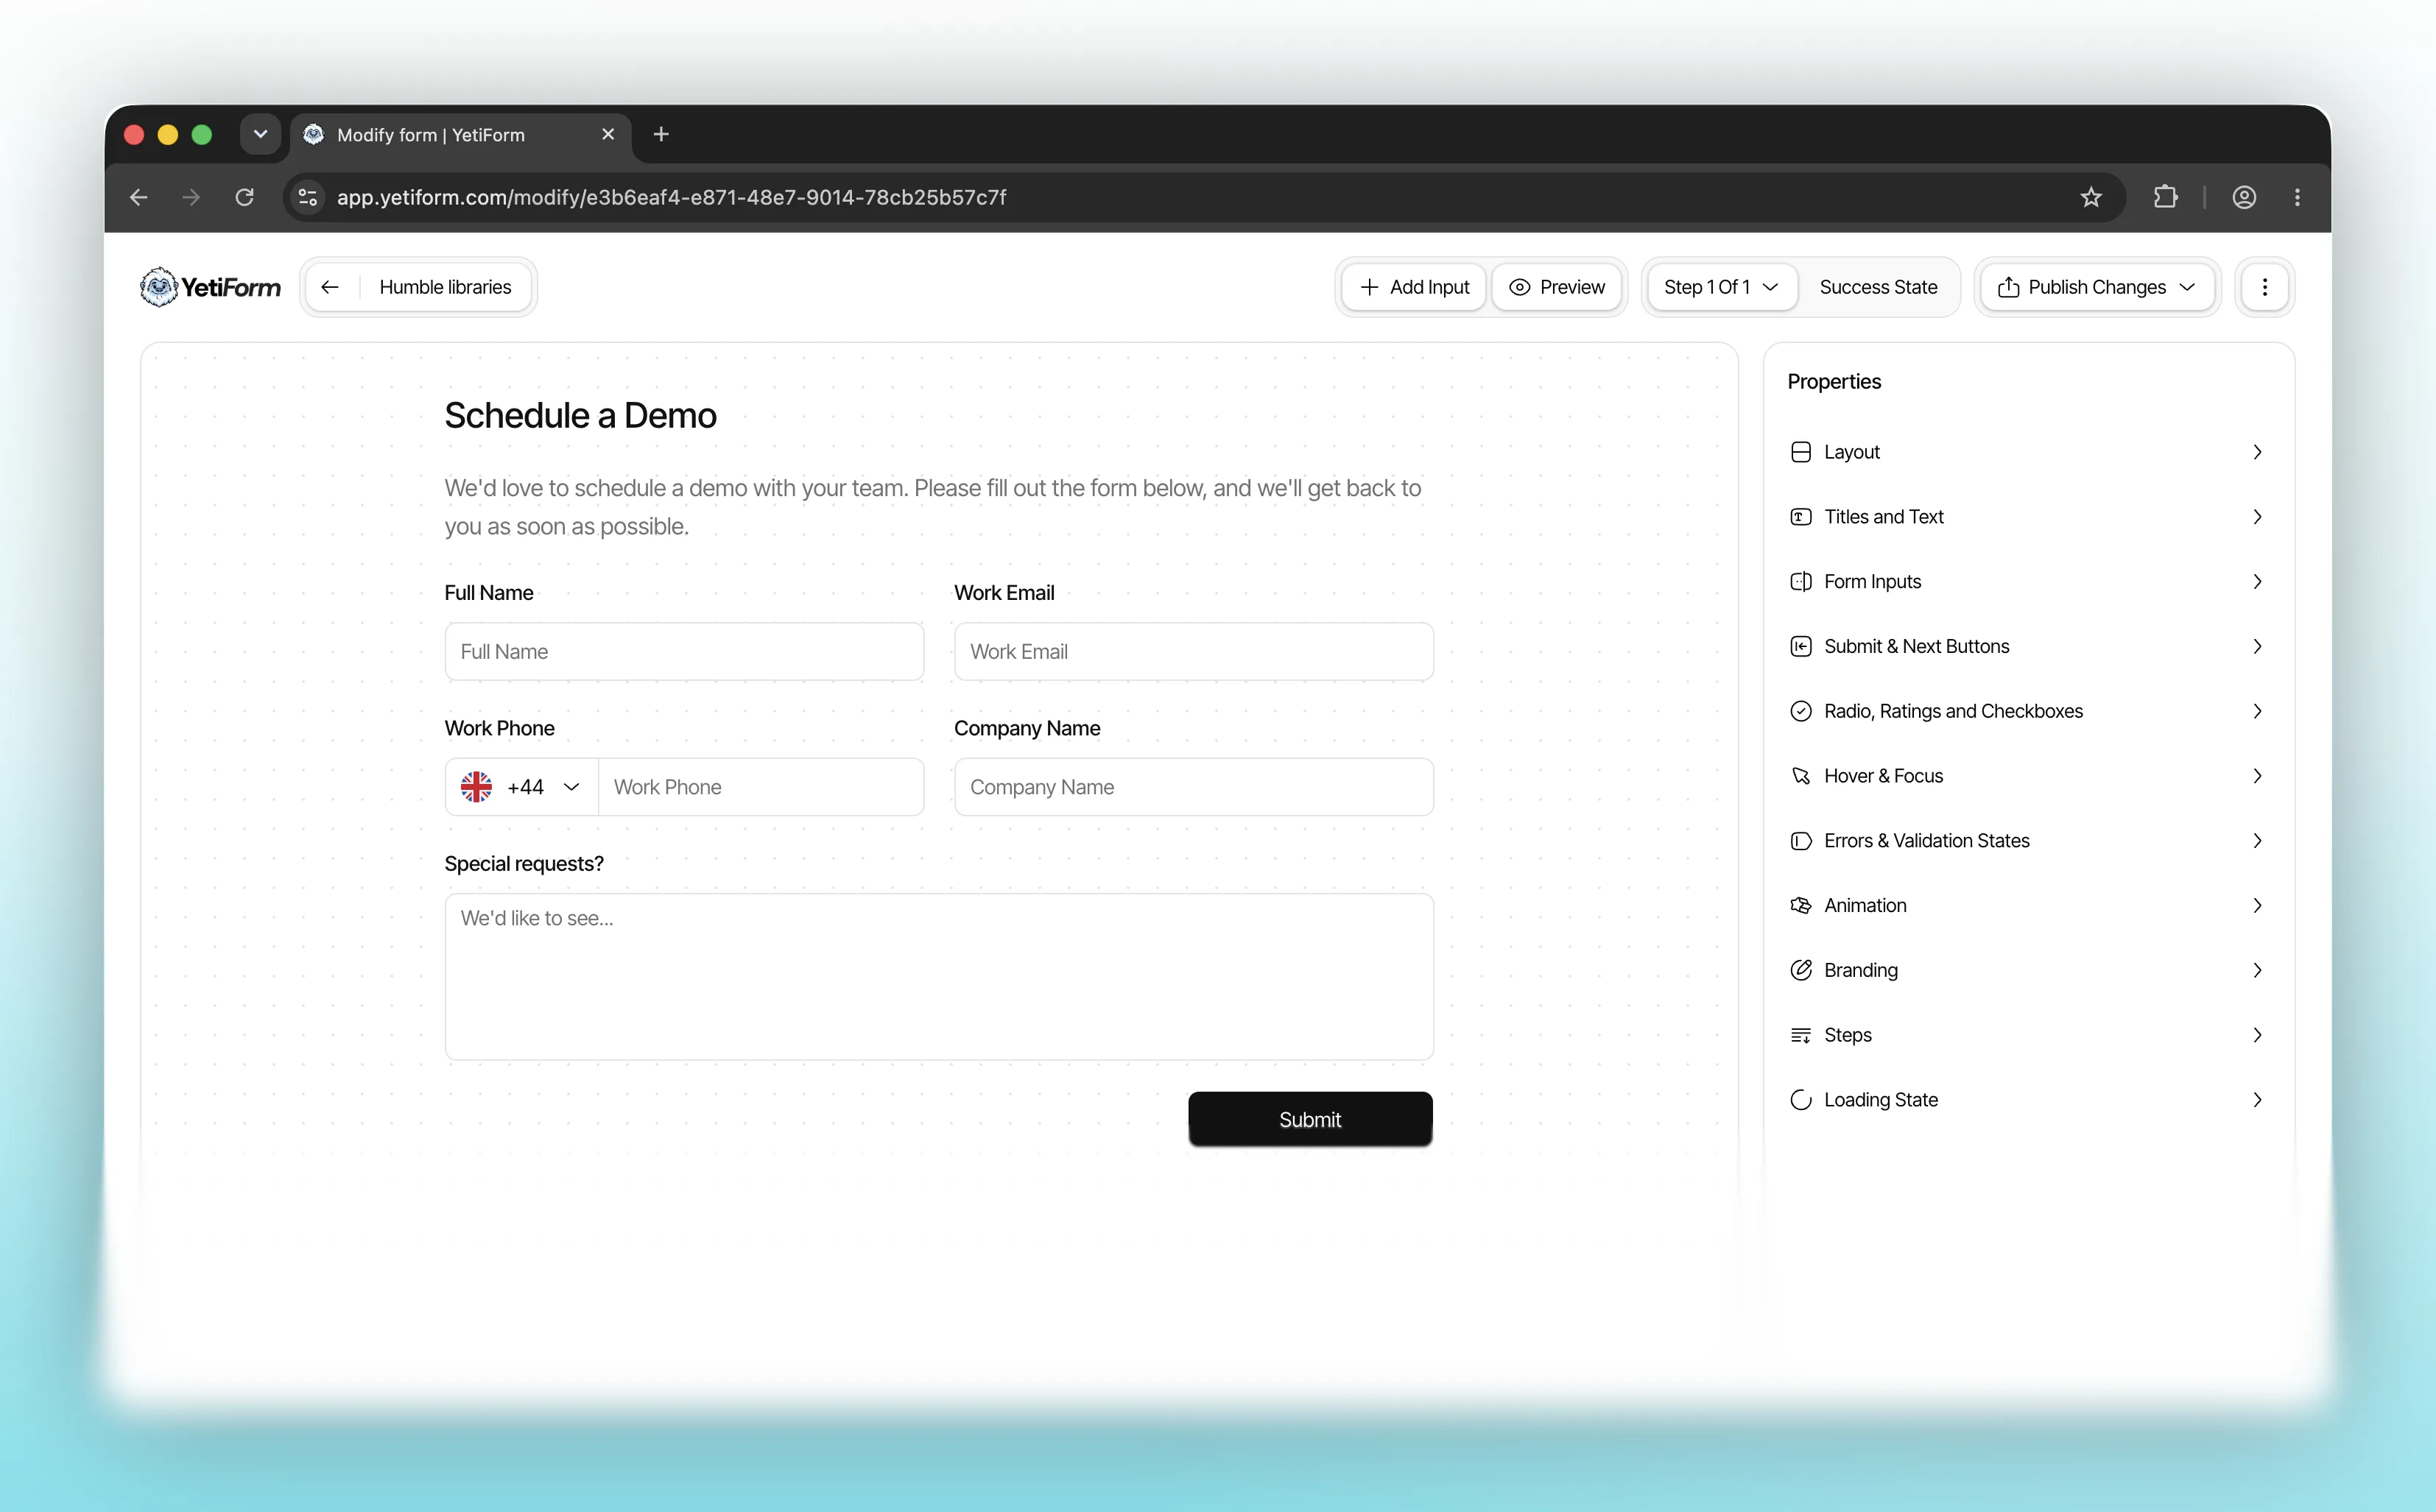Open the browser profile icon
Screen dimensions: 2436x1512
click(x=2244, y=197)
